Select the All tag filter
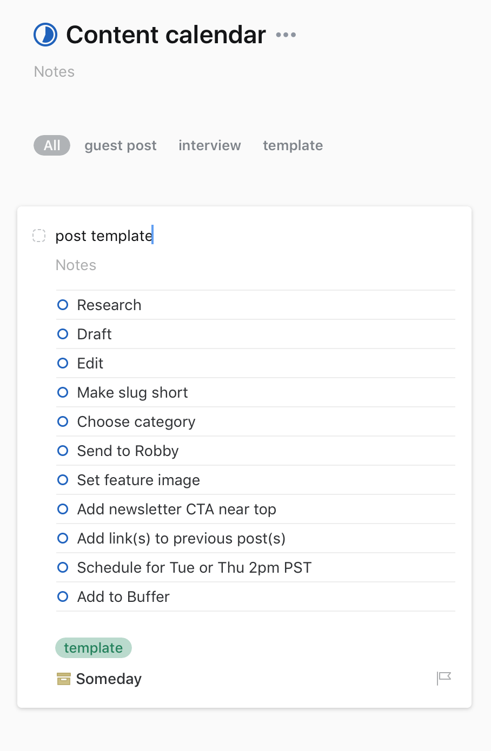This screenshot has height=751, width=491. (51, 145)
